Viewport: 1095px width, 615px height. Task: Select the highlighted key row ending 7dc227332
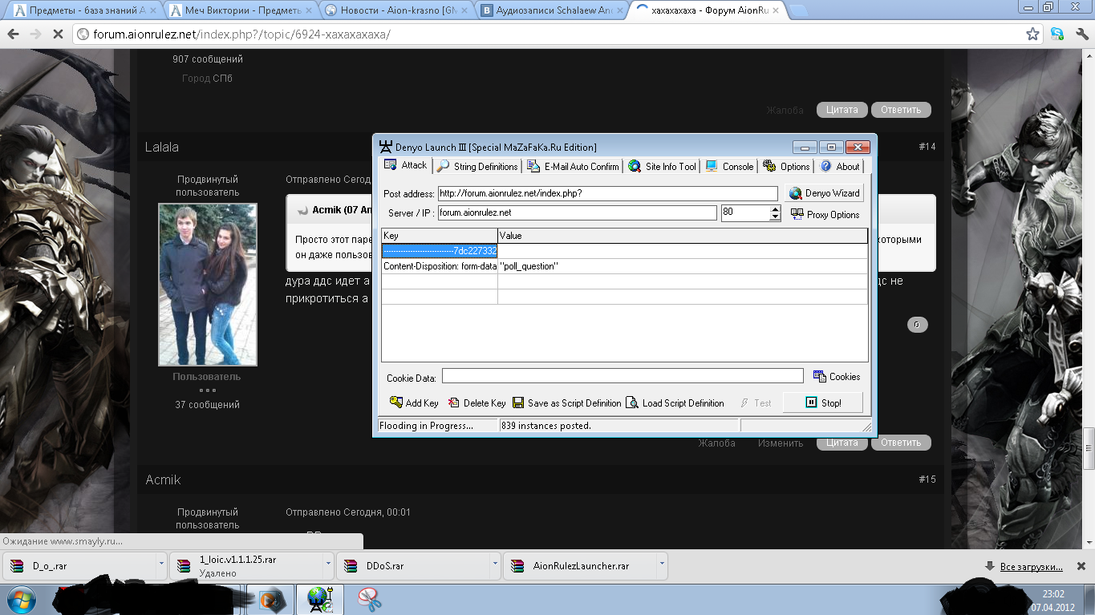[x=440, y=251]
